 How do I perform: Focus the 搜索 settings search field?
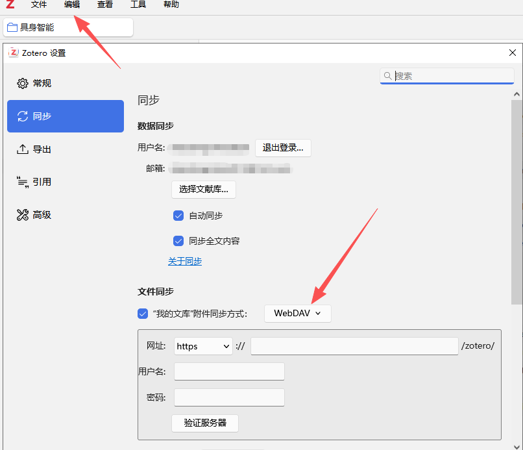[447, 76]
